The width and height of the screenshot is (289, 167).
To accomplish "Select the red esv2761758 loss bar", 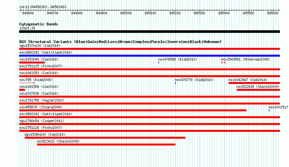I will pos(149,104).
